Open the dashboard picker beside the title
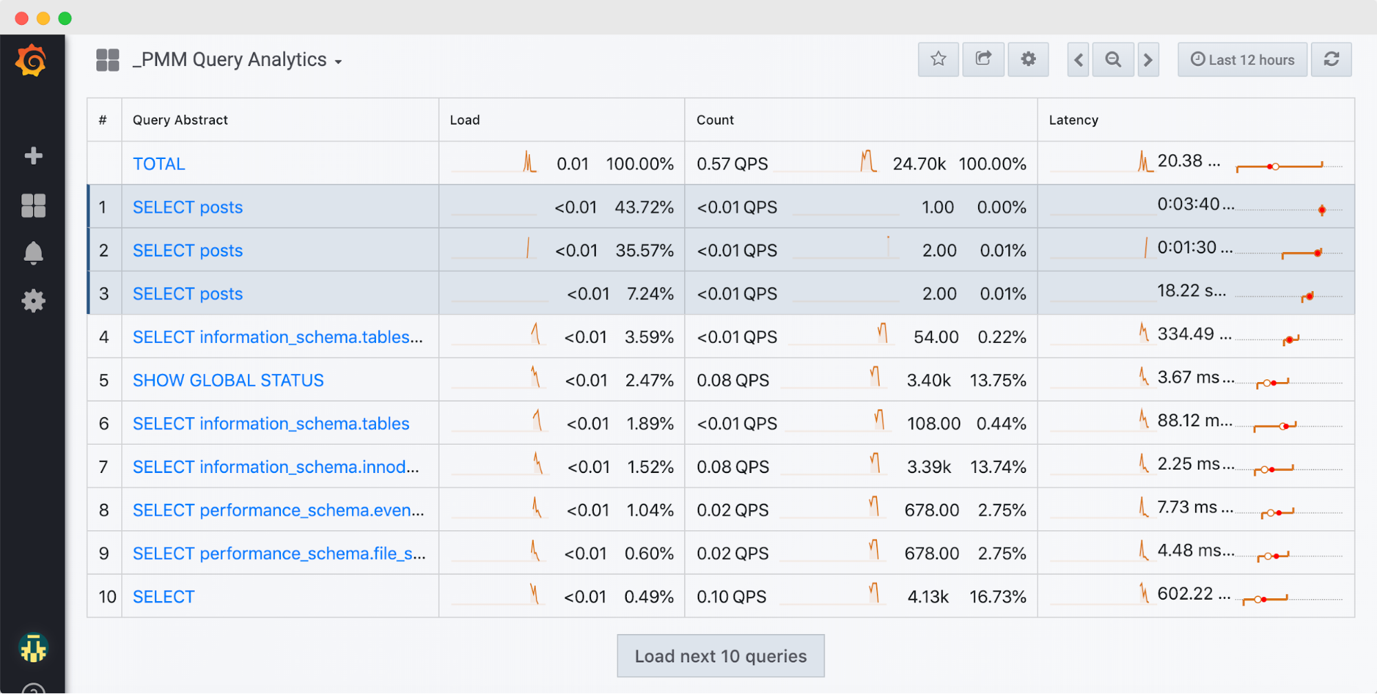 [107, 59]
